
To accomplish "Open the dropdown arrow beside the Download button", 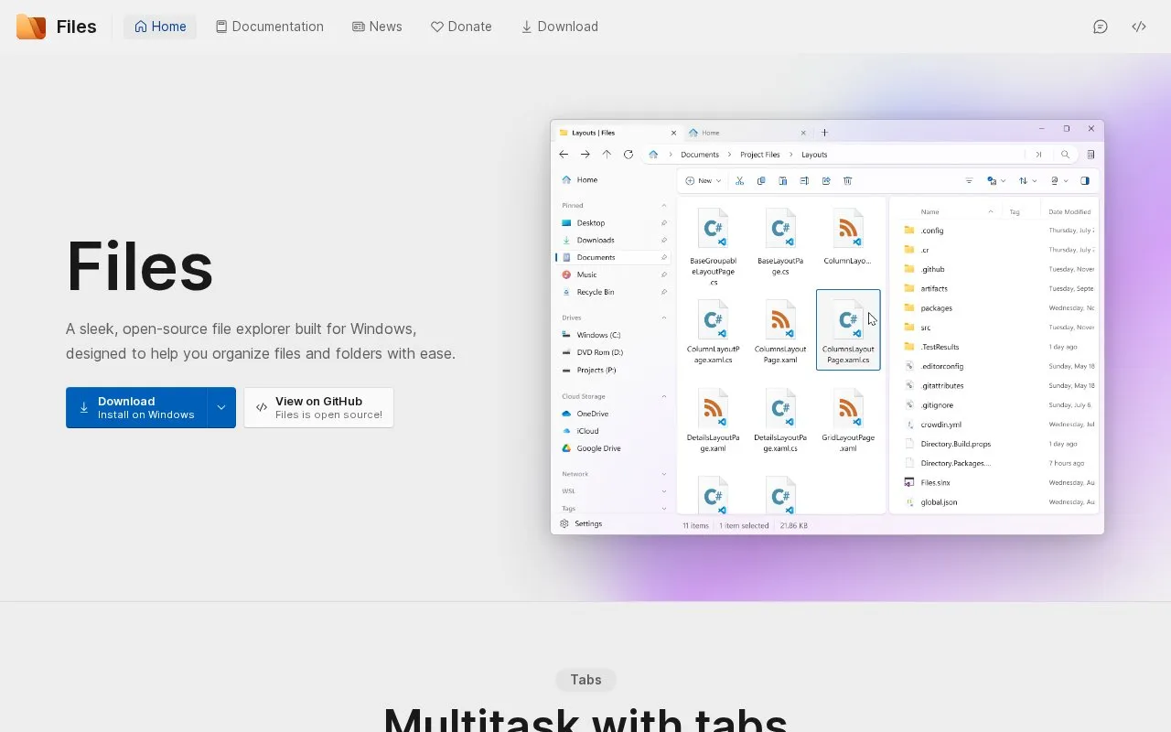I will (221, 407).
